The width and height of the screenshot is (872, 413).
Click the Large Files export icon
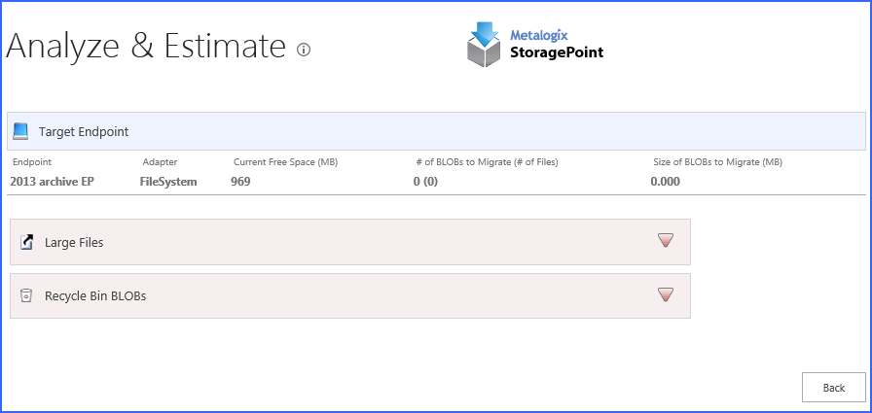[27, 242]
